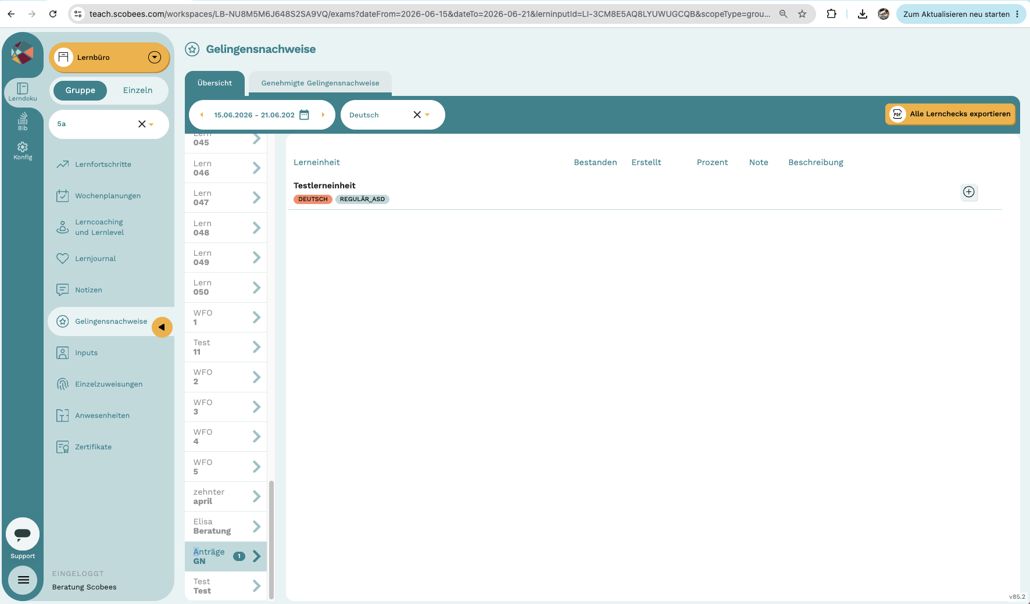Screen dimensions: 1030x604
Task: Switch to Einzeln mode
Action: click(138, 90)
